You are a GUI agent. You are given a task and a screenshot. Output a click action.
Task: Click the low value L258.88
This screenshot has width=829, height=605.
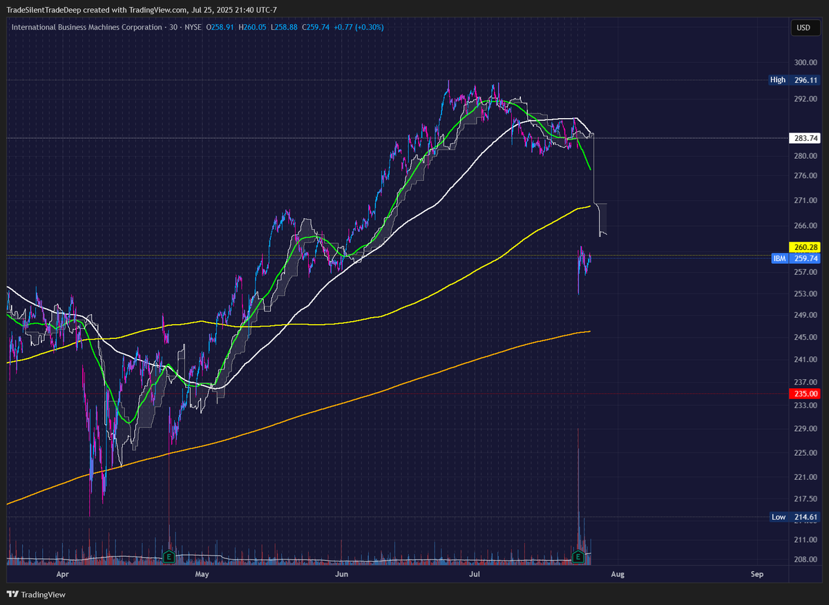click(285, 27)
